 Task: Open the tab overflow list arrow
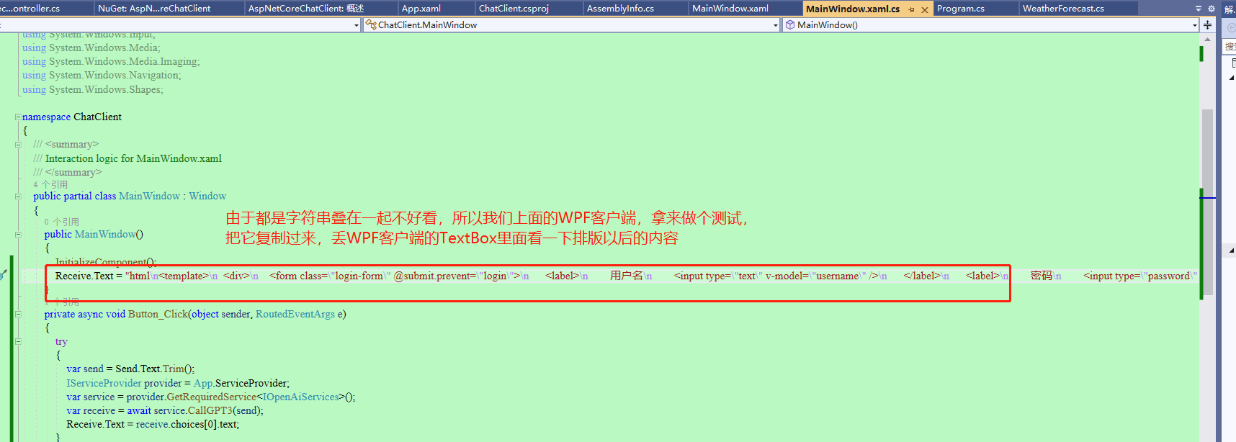tap(1199, 9)
